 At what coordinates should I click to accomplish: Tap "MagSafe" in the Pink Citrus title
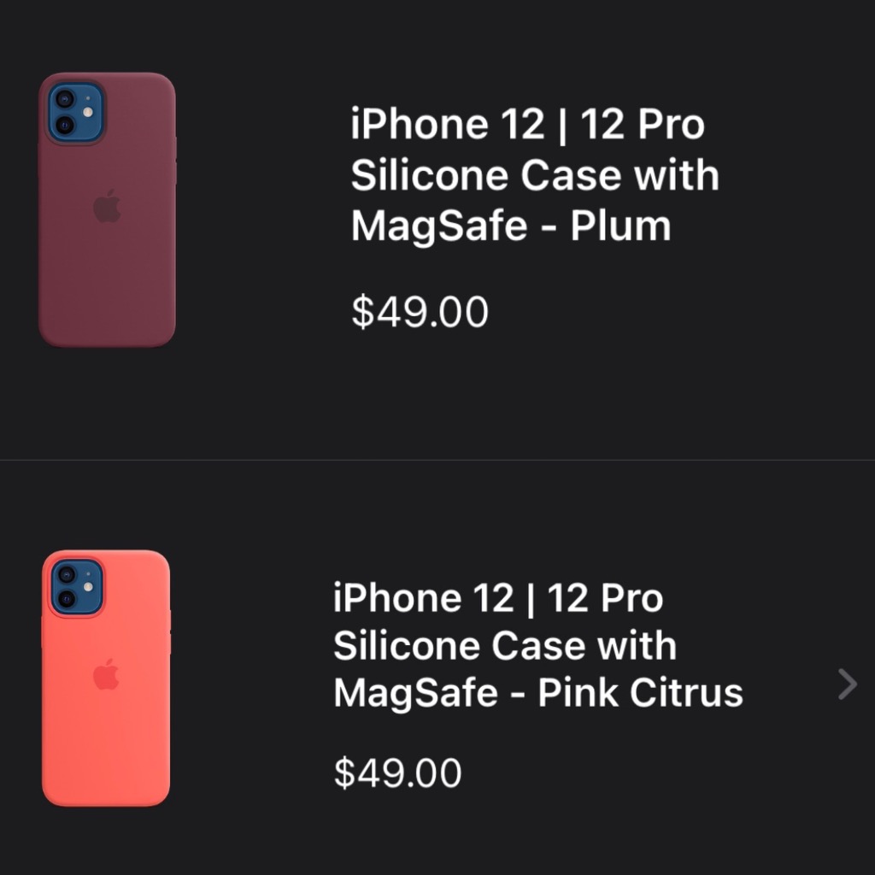(x=415, y=692)
